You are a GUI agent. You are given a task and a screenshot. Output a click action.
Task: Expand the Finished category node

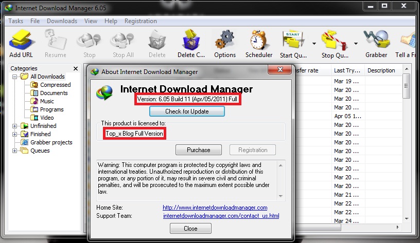[x=15, y=134]
